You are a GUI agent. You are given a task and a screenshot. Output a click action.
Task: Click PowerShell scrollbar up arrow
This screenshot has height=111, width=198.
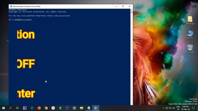click(131, 10)
